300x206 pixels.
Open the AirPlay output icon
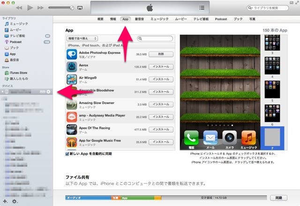click(80, 8)
